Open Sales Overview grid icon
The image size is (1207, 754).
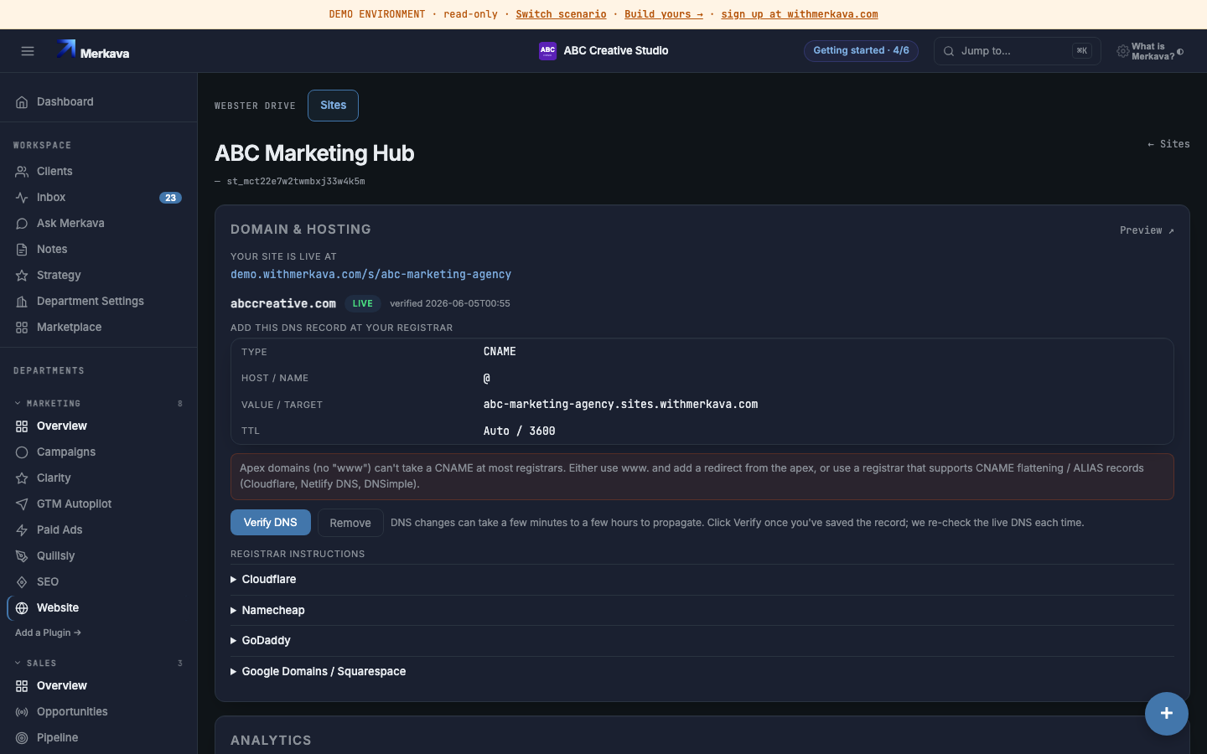(22, 686)
